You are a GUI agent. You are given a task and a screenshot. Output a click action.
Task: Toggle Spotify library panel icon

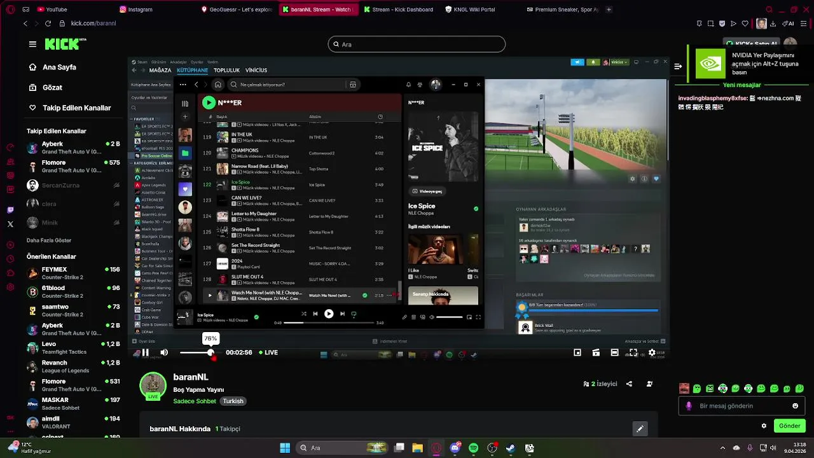click(185, 104)
